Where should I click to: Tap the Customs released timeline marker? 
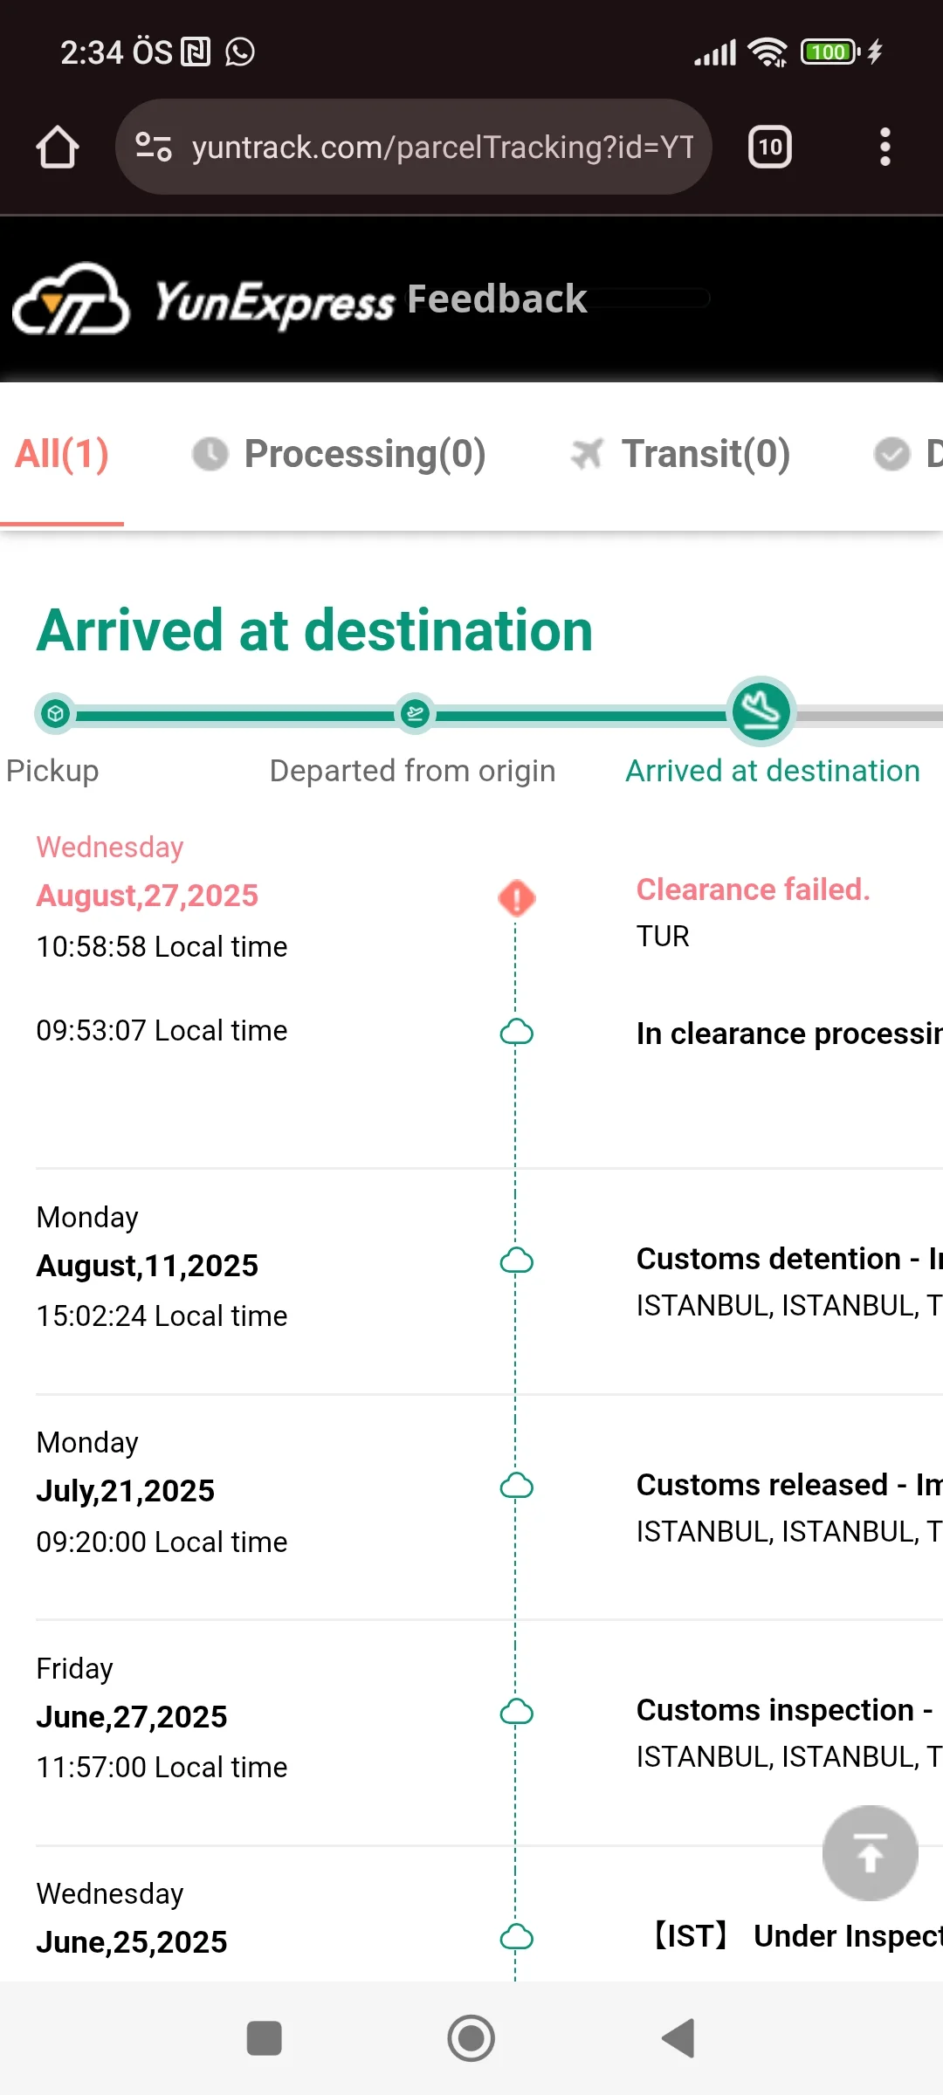tap(516, 1486)
